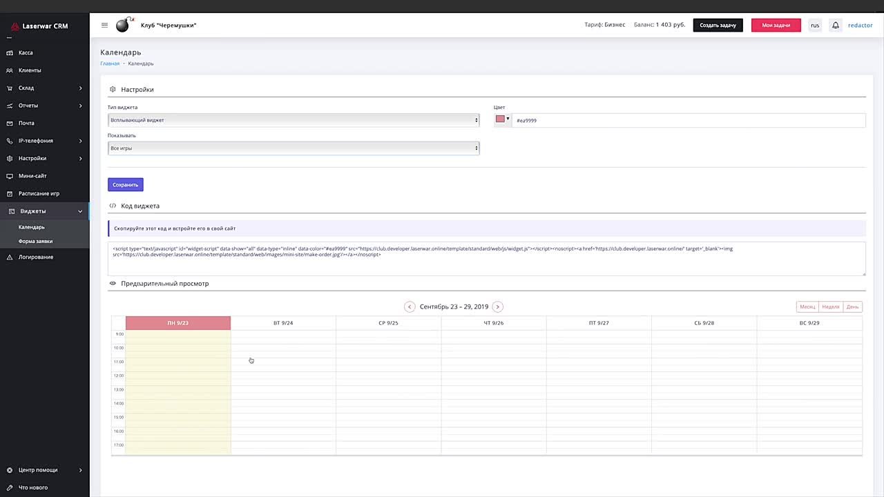Go to next week in calendar preview
Image resolution: width=884 pixels, height=497 pixels.
pyautogui.click(x=497, y=306)
